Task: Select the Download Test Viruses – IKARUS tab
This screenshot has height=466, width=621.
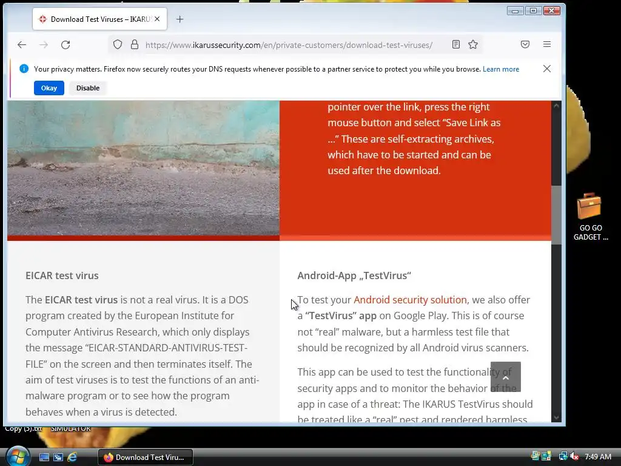Action: [100, 19]
